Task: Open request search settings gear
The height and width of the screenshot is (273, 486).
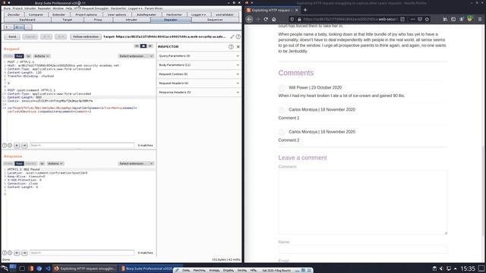Action: (10, 145)
